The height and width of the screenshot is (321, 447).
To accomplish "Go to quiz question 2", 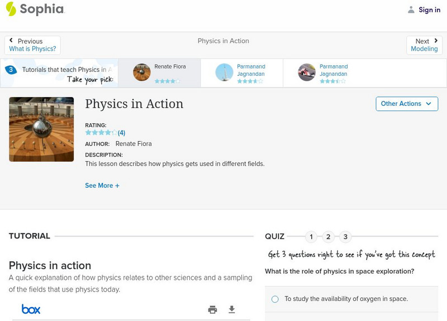I will pos(329,237).
